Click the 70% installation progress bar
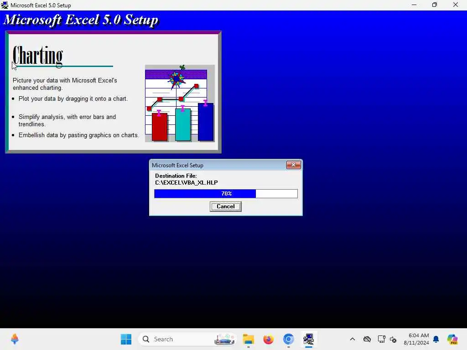Screen dimensions: 467x350 (226, 193)
